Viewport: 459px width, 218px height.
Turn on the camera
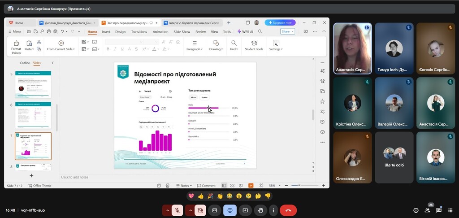click(x=200, y=210)
